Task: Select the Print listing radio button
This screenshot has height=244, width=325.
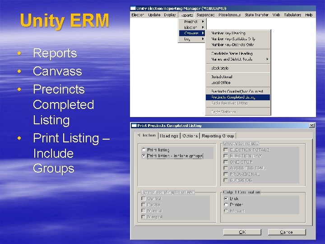Action: pos(144,150)
